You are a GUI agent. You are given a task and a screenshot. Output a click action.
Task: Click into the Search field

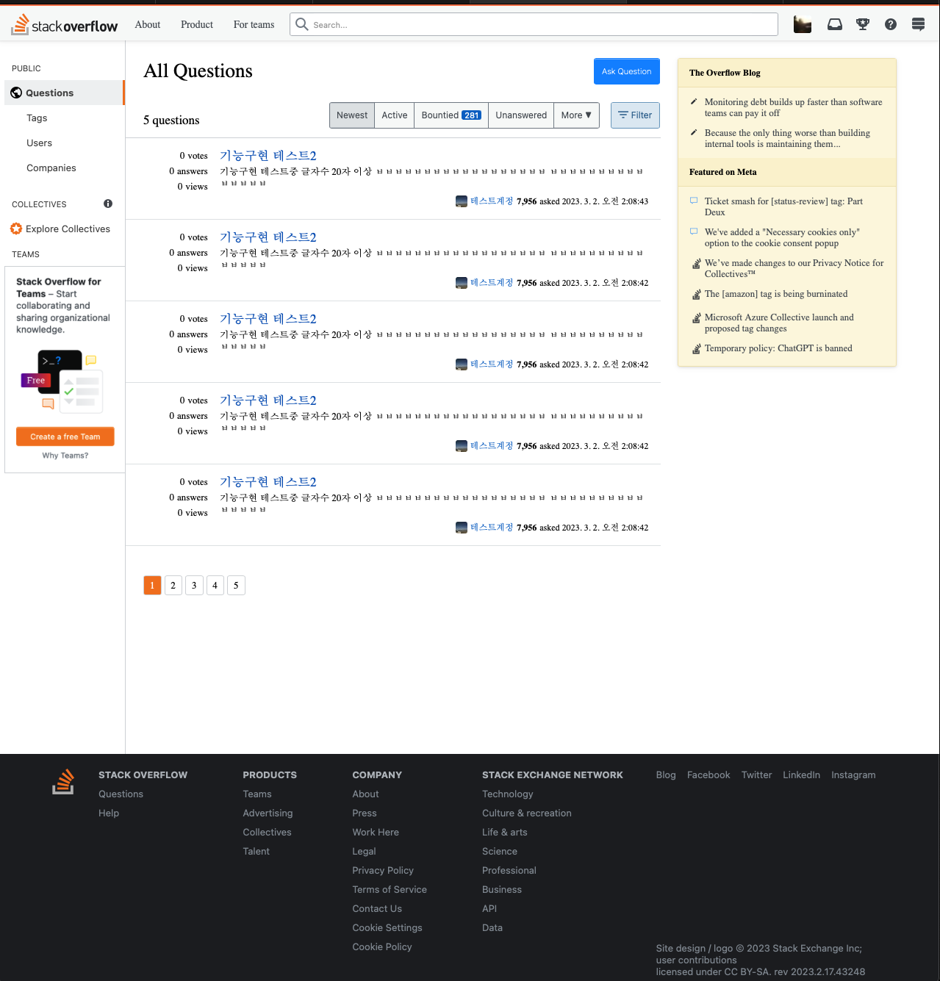click(x=534, y=24)
